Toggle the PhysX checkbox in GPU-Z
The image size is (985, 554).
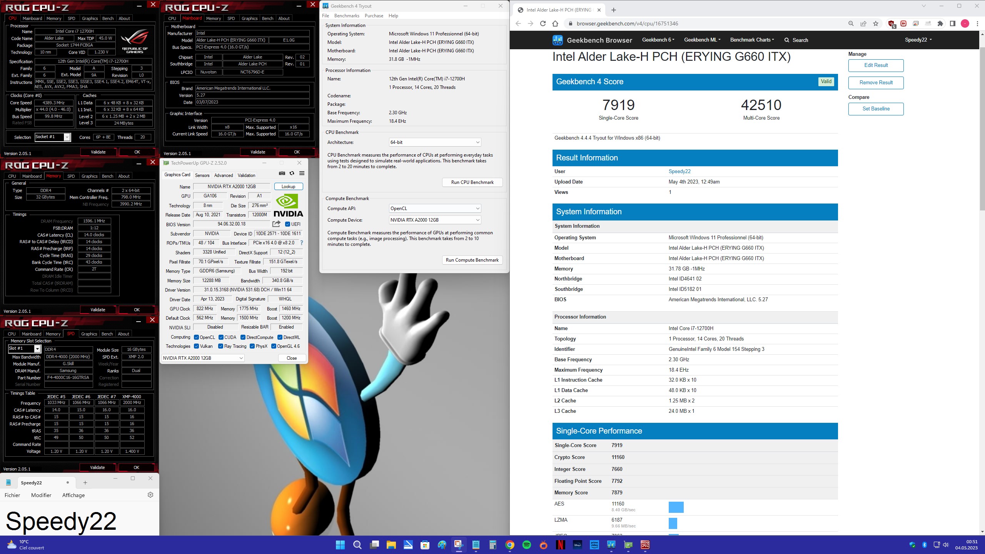tap(252, 346)
